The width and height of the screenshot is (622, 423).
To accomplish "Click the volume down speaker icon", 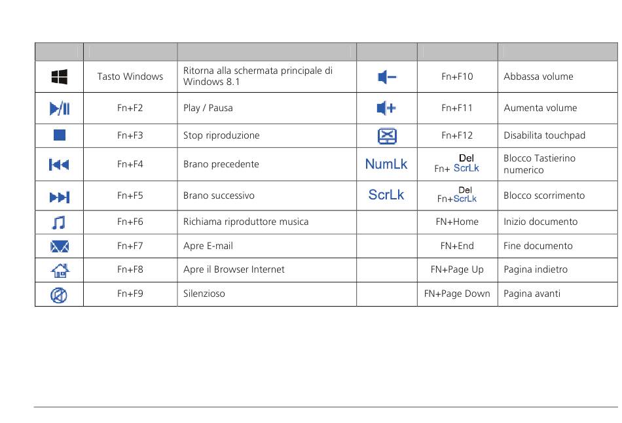I will pos(387,77).
